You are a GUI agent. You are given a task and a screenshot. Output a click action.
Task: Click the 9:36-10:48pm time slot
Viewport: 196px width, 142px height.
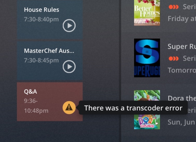pyautogui.click(x=36, y=106)
